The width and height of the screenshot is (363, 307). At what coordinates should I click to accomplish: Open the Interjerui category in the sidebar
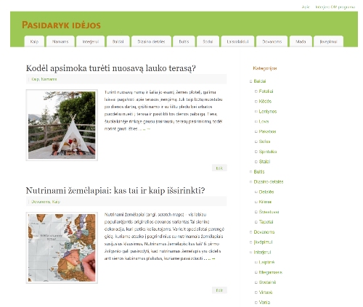click(x=262, y=252)
